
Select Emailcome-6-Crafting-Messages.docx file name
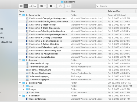tap(48, 34)
